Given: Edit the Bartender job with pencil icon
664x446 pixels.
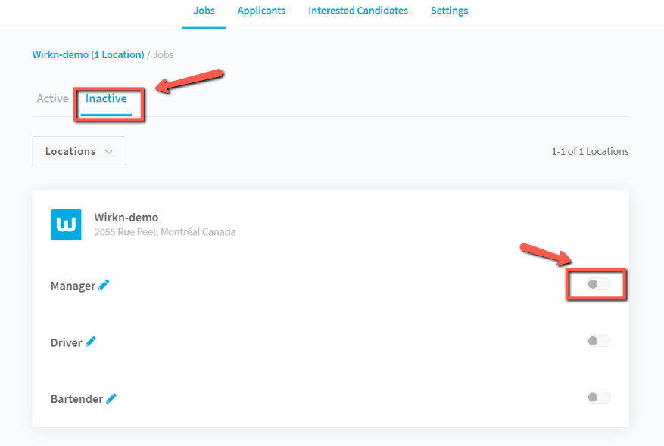Looking at the screenshot, I should (x=111, y=398).
